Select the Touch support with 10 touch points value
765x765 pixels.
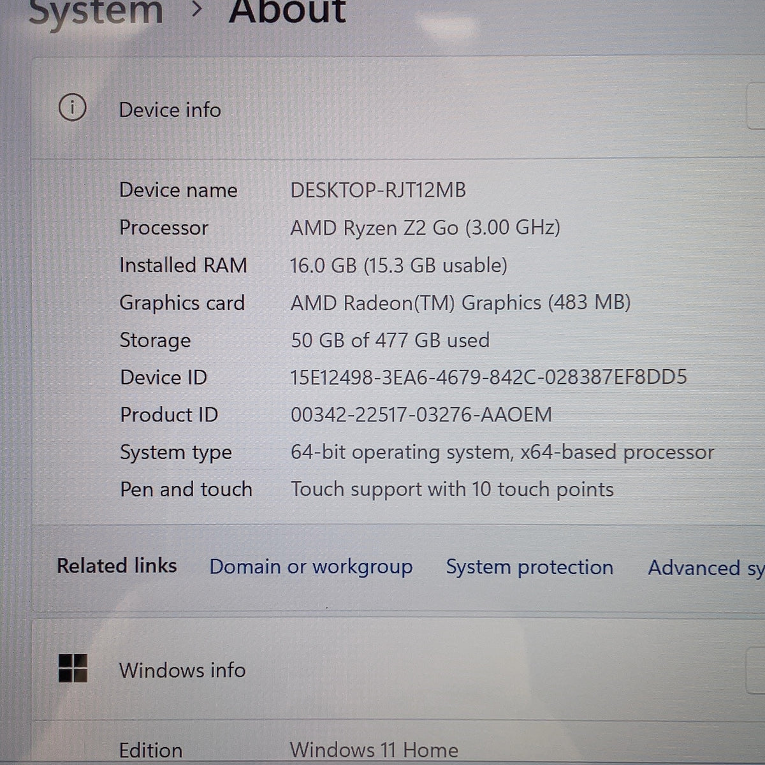tap(452, 490)
